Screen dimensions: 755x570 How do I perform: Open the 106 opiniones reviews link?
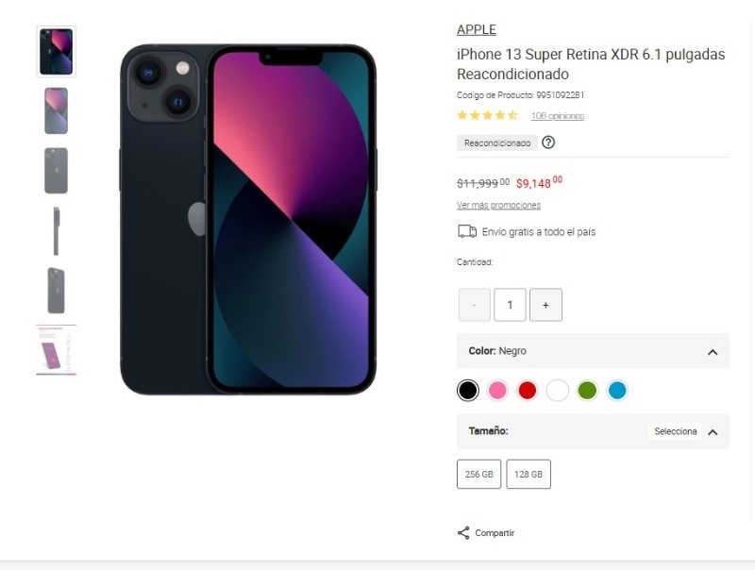[x=558, y=116]
